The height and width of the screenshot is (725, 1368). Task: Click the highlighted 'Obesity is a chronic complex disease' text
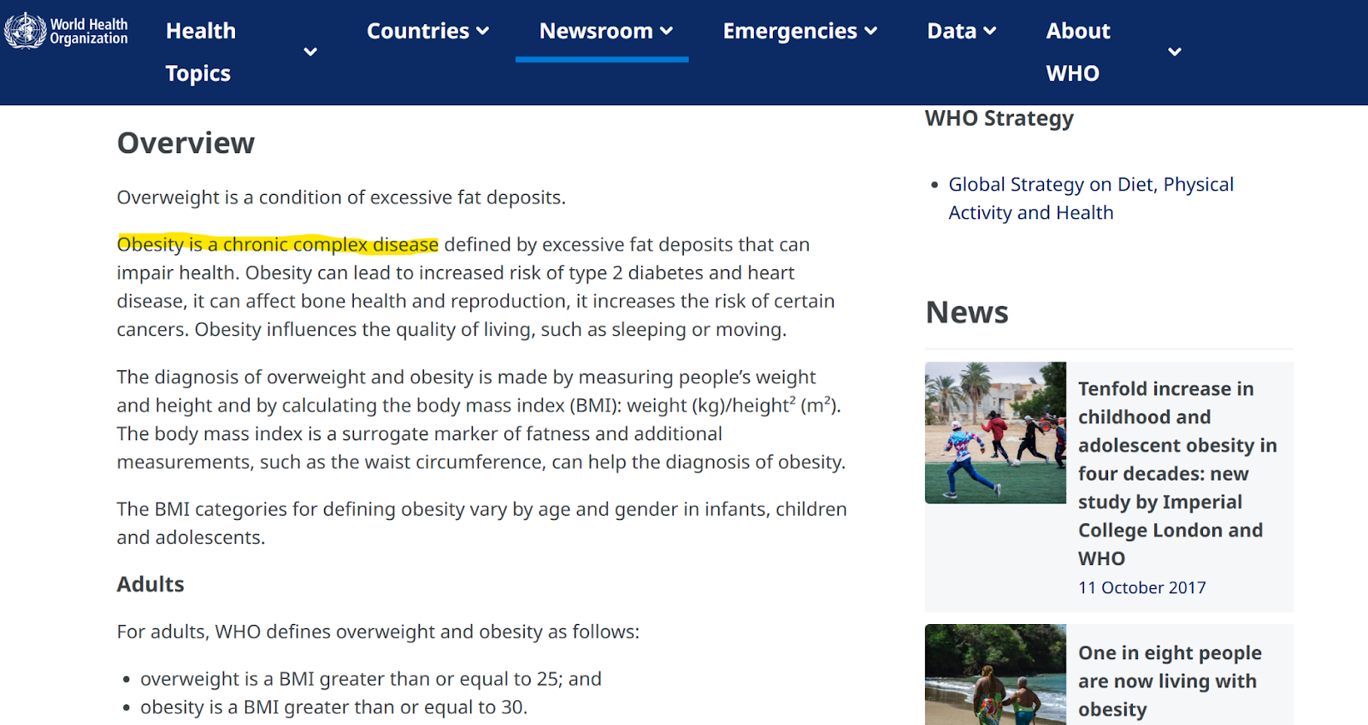coord(278,245)
